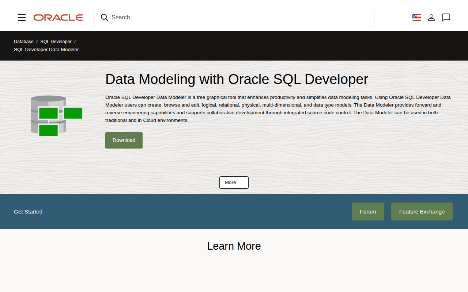Select SQL Developer Data Modeler breadcrumb
The width and height of the screenshot is (468, 292).
pyautogui.click(x=46, y=50)
